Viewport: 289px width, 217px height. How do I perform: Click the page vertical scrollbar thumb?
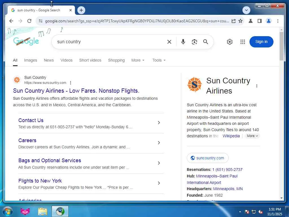tap(281, 46)
